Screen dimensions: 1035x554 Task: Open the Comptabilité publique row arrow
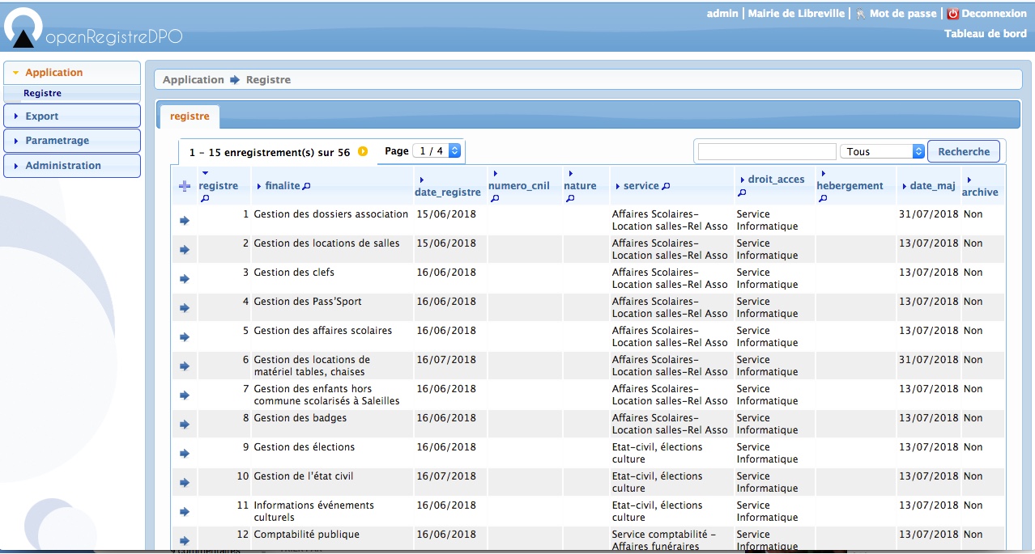pyautogui.click(x=185, y=541)
